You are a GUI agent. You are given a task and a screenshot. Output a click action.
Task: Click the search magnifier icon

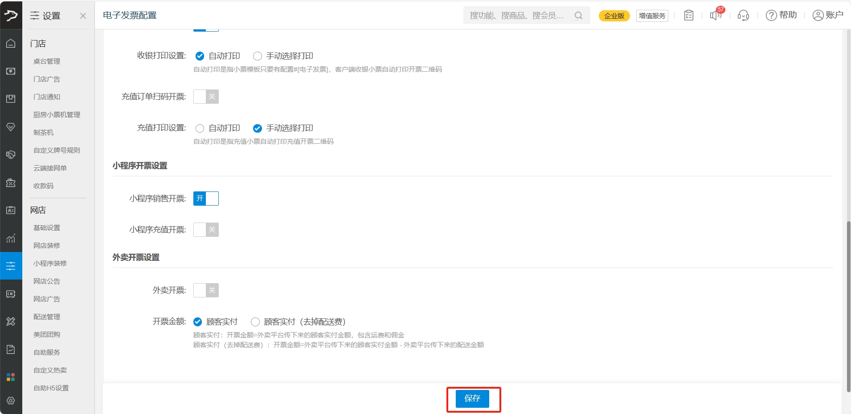pyautogui.click(x=578, y=16)
